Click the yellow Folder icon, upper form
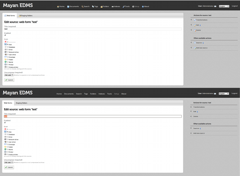 click(x=5, y=59)
